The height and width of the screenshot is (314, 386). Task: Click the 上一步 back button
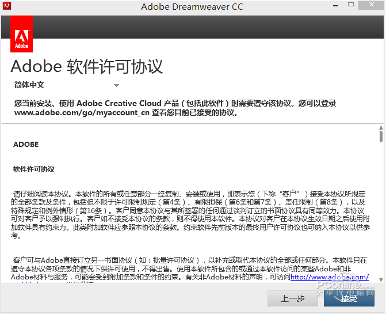click(292, 298)
